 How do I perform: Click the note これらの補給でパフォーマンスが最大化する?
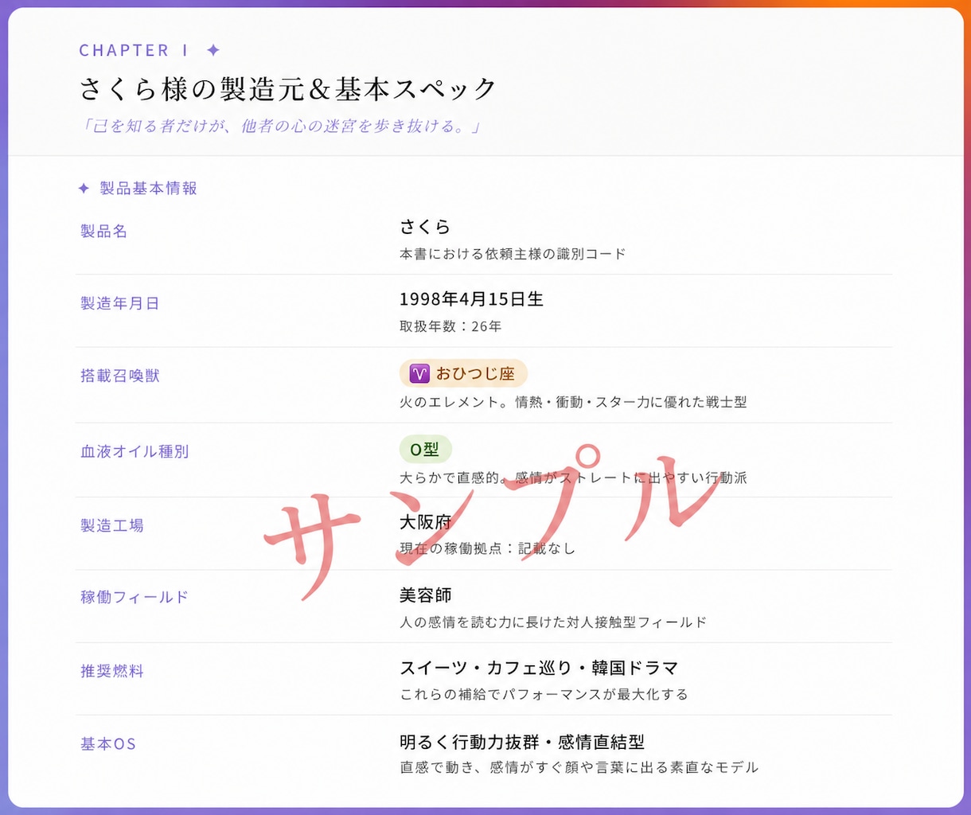pos(544,694)
